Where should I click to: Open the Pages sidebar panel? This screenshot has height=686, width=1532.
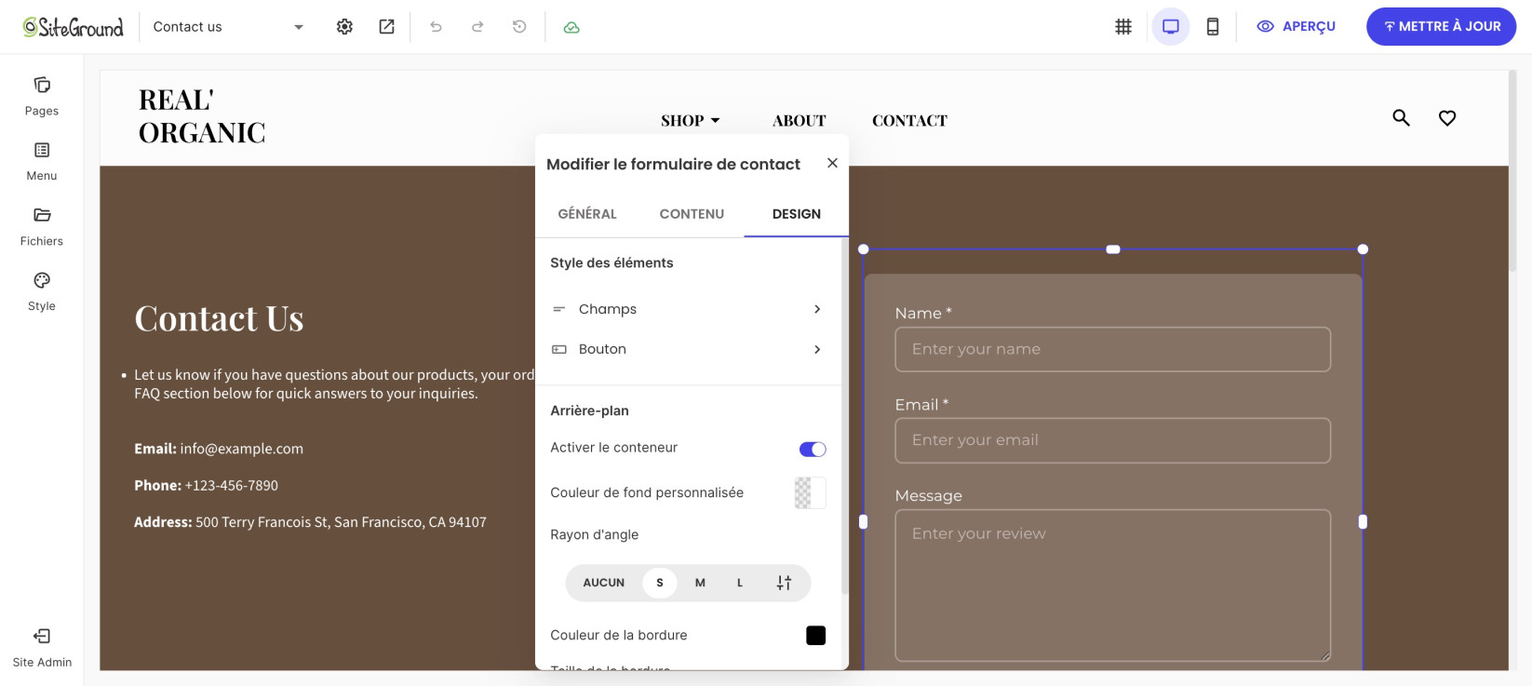click(x=42, y=97)
